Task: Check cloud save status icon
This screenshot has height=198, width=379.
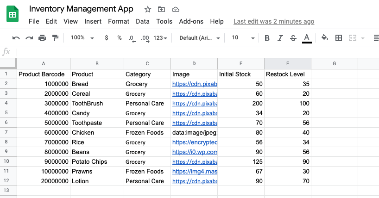Action: click(176, 9)
